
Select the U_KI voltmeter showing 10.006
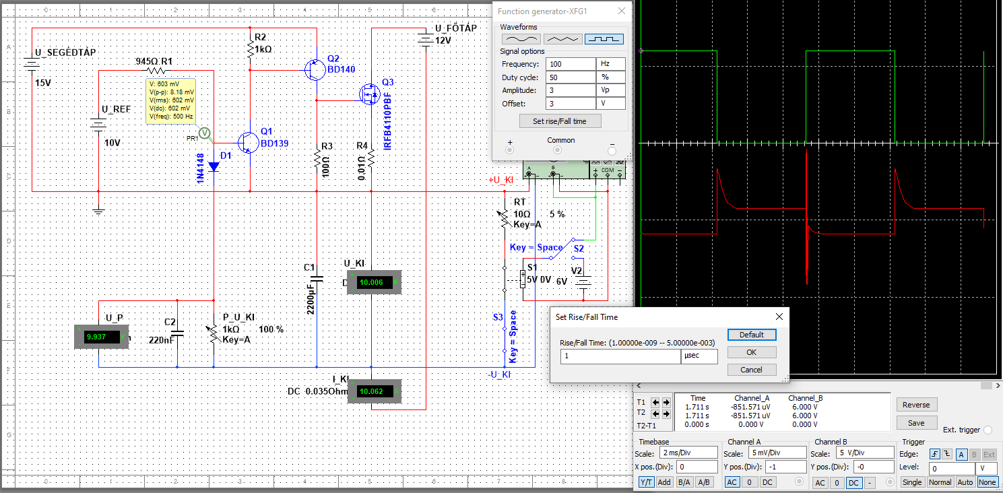[x=374, y=282]
